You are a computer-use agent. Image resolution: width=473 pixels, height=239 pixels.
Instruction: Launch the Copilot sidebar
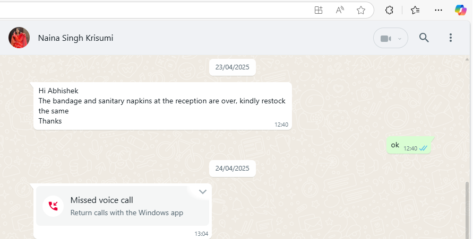(461, 10)
